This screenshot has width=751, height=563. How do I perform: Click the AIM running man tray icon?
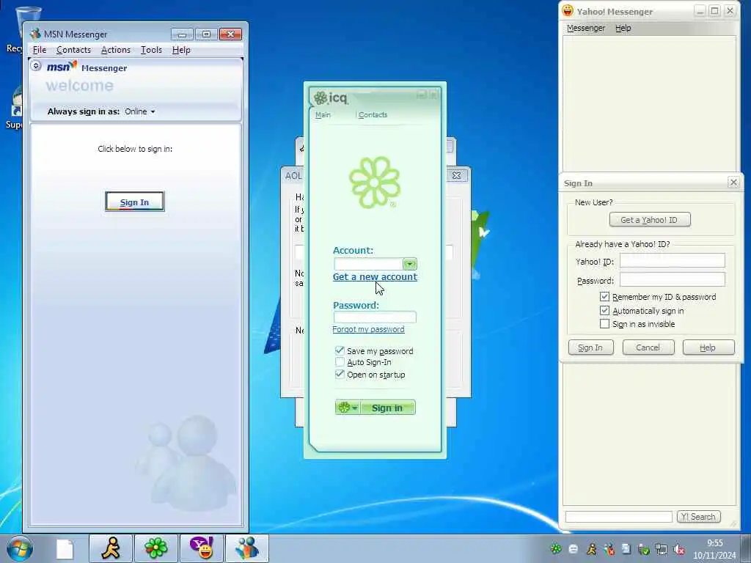pos(592,549)
